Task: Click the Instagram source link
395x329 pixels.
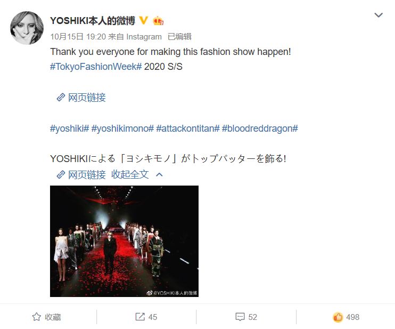Action: [x=144, y=37]
